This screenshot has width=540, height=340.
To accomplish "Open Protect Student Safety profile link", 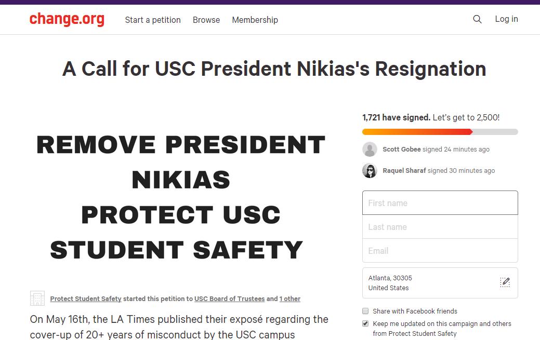I will tap(86, 298).
